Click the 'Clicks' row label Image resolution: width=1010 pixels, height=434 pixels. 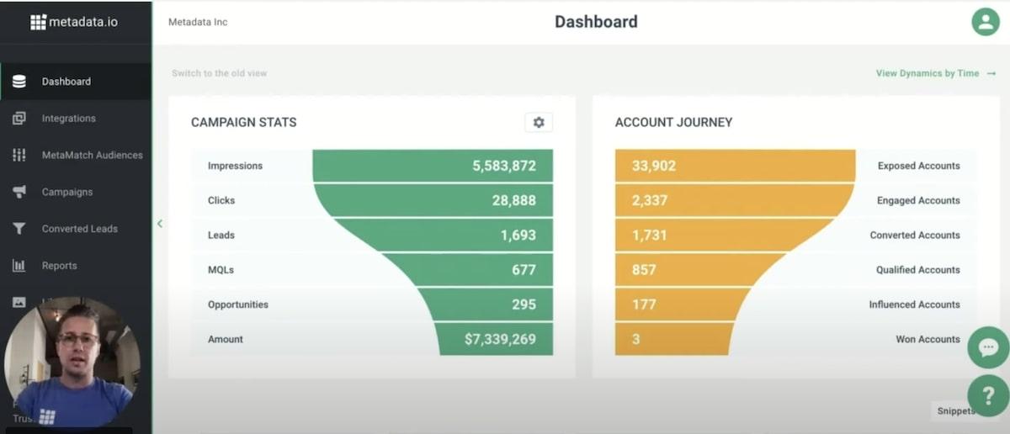coord(221,200)
